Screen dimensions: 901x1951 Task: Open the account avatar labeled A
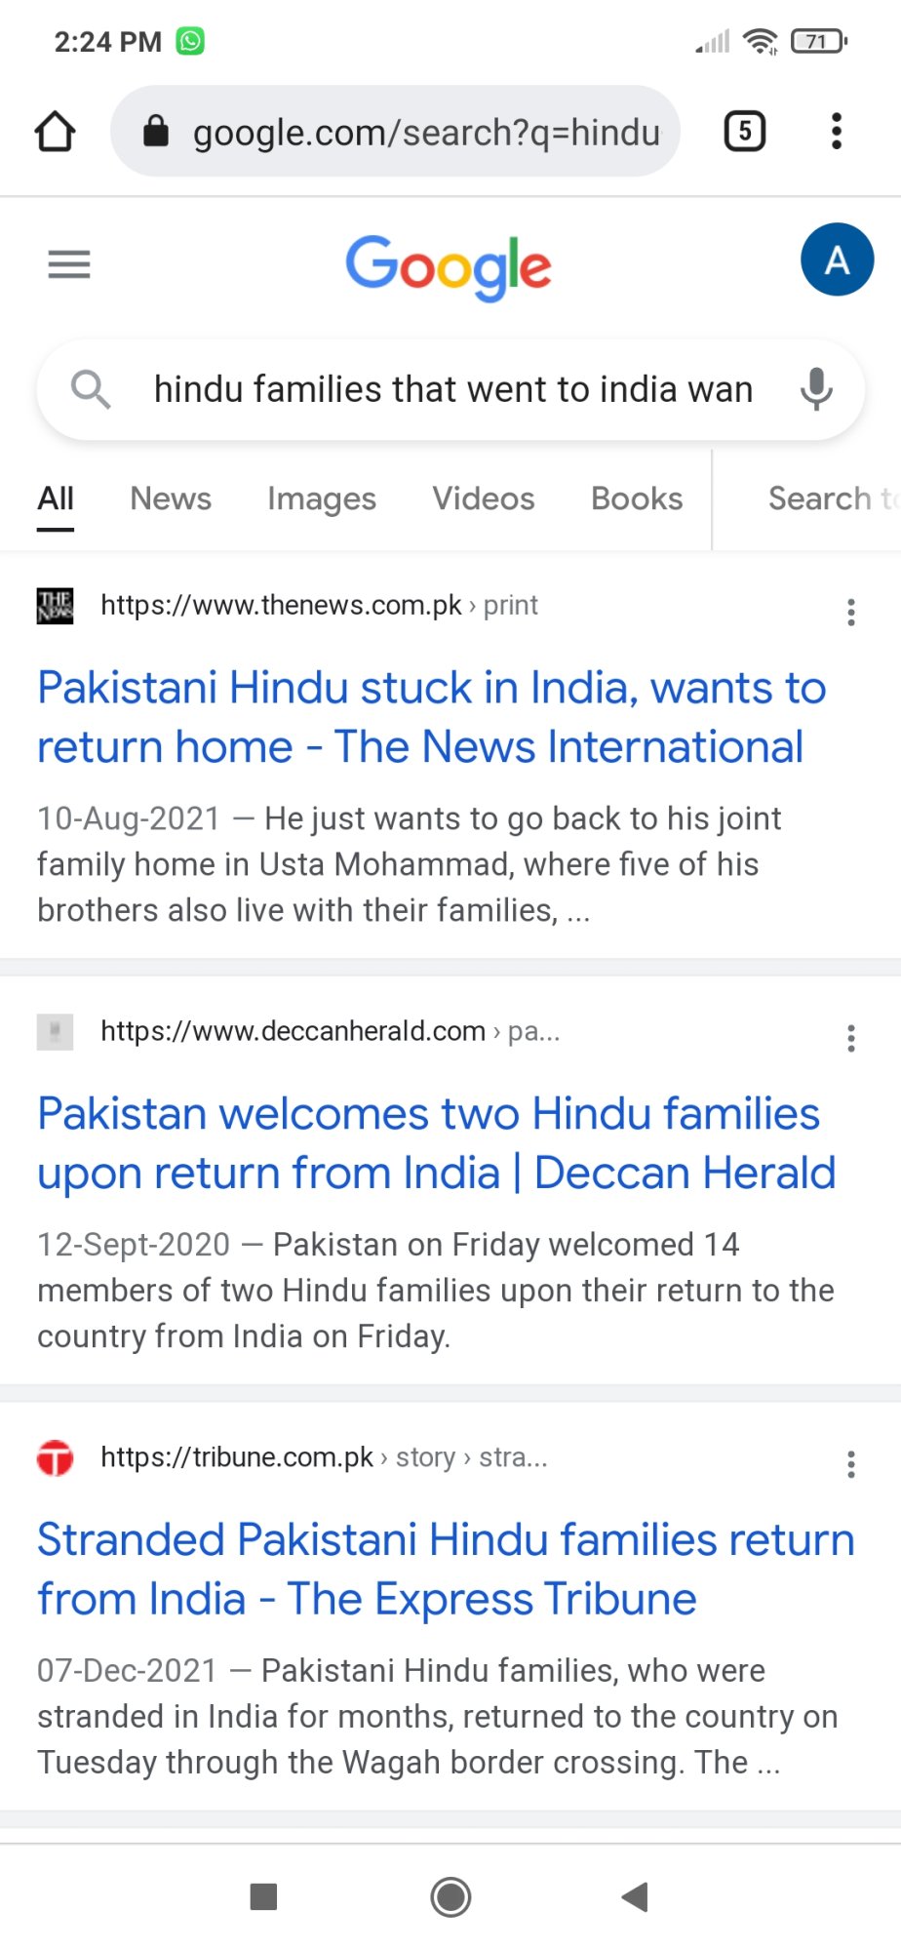coord(837,260)
